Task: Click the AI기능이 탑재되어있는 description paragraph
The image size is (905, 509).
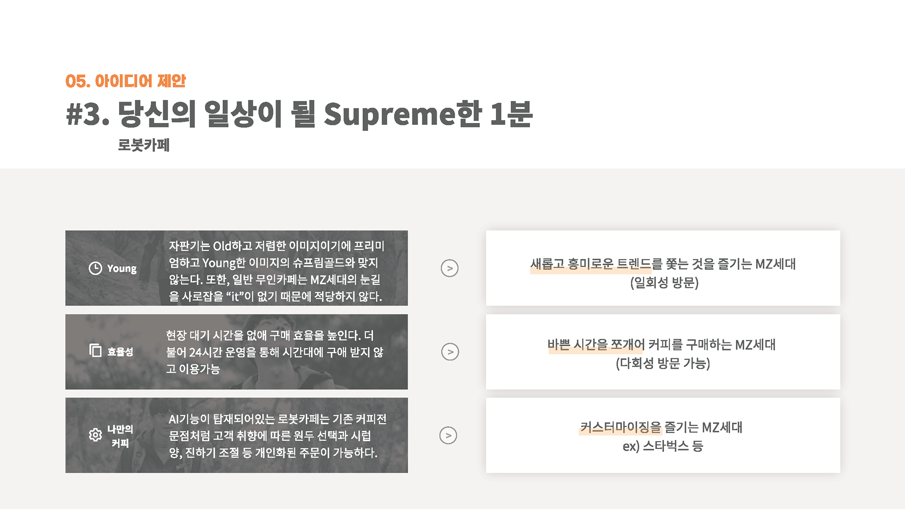Action: coord(278,435)
